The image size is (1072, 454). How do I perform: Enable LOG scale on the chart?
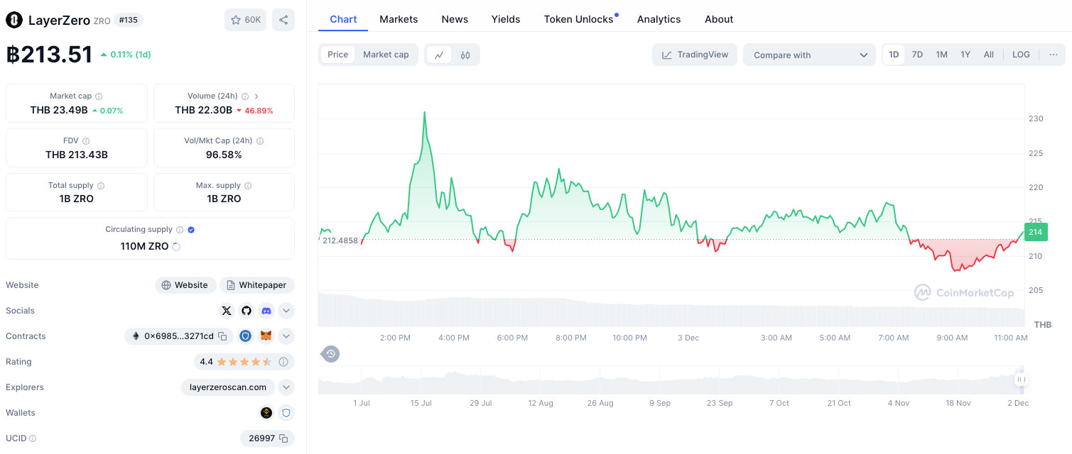[1021, 55]
